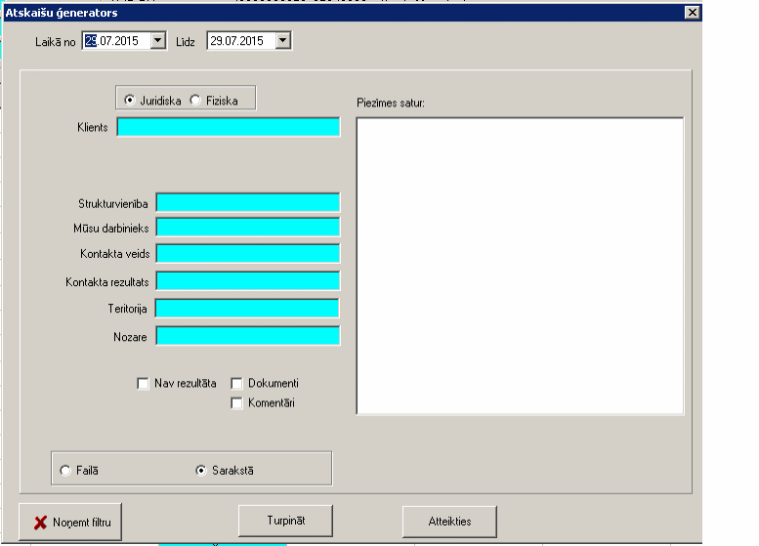Screen dimensions: 759x546
Task: Choose the Failā output option
Action: [64, 470]
